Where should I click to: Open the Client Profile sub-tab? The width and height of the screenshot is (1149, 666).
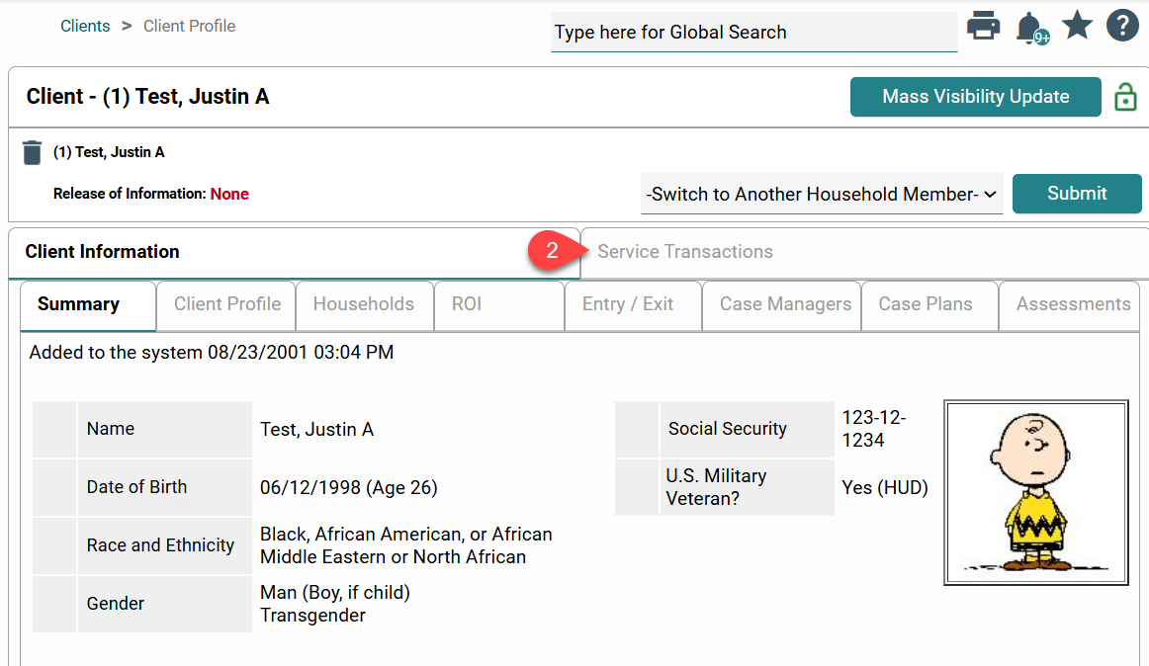click(227, 304)
